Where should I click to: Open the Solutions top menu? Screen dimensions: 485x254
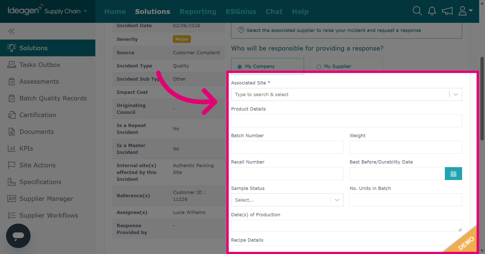[153, 12]
